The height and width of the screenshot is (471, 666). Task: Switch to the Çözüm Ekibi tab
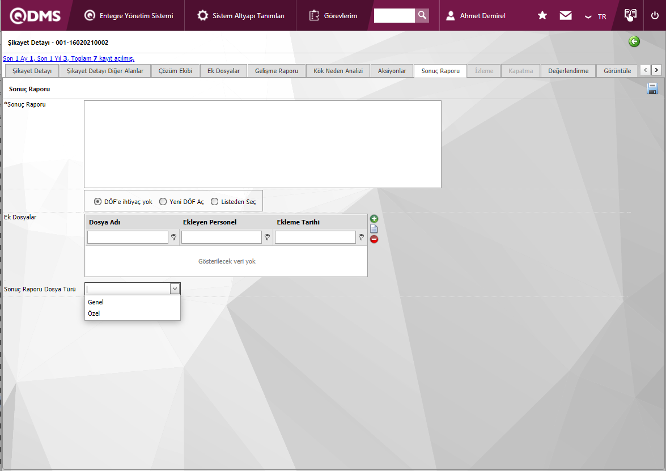click(x=175, y=71)
